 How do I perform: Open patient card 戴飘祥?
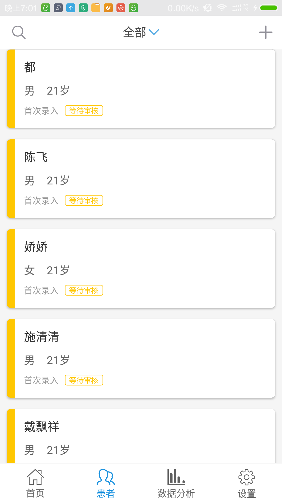click(141, 436)
